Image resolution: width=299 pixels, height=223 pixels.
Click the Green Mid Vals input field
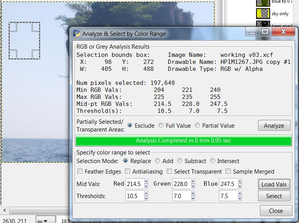pos(181,184)
